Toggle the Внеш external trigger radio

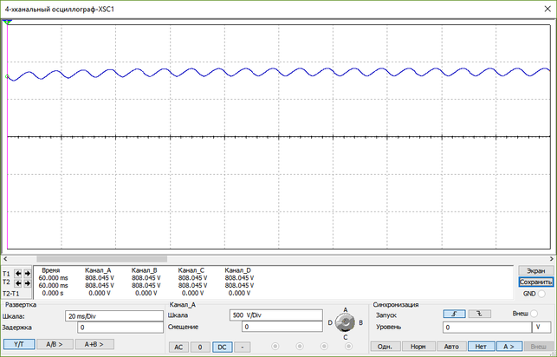(x=534, y=314)
